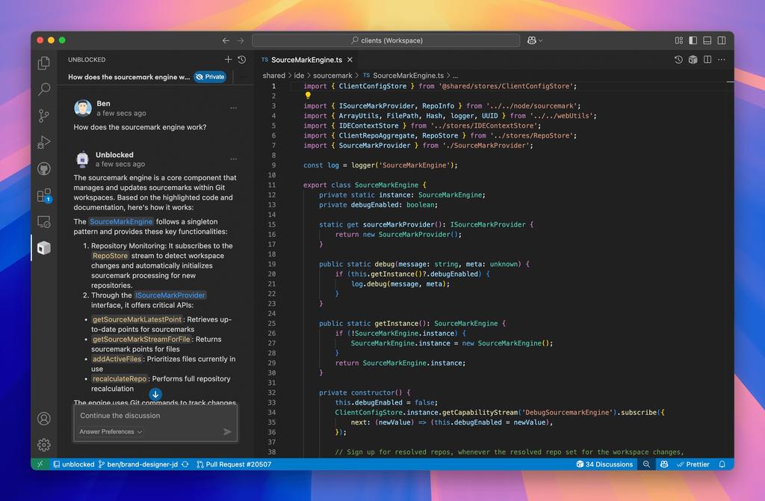This screenshot has height=501, width=765.
Task: Open the Extensions view with update badge
Action: [x=44, y=195]
